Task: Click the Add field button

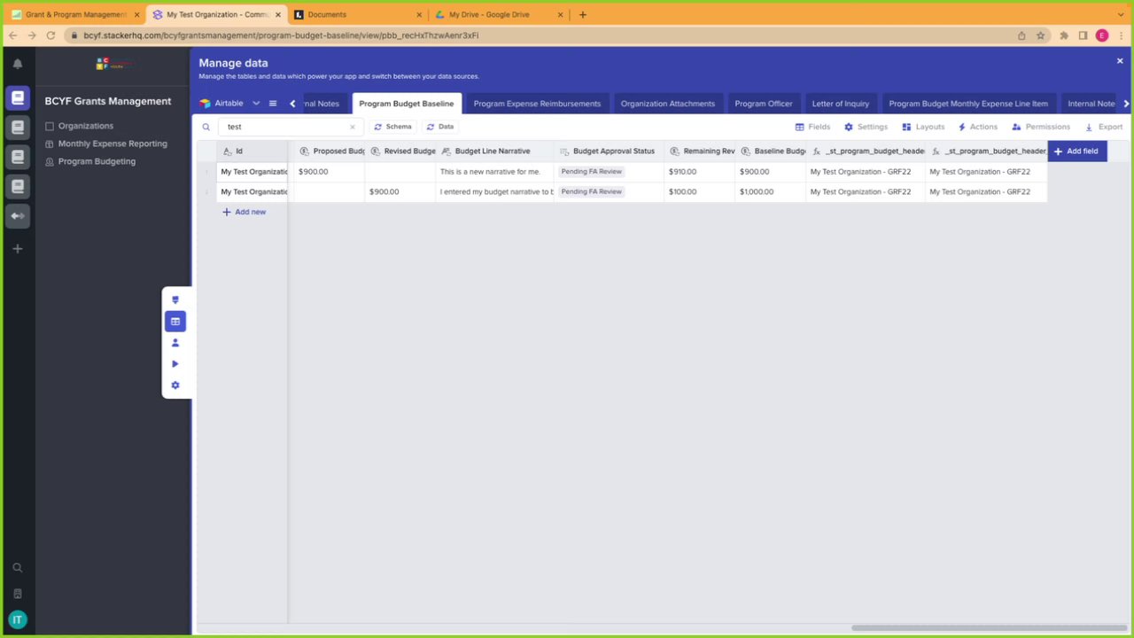Action: (1076, 152)
